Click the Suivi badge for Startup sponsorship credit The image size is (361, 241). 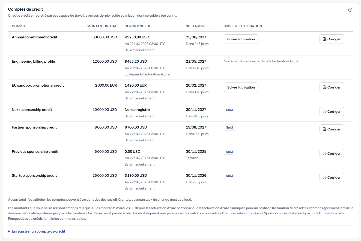click(229, 176)
